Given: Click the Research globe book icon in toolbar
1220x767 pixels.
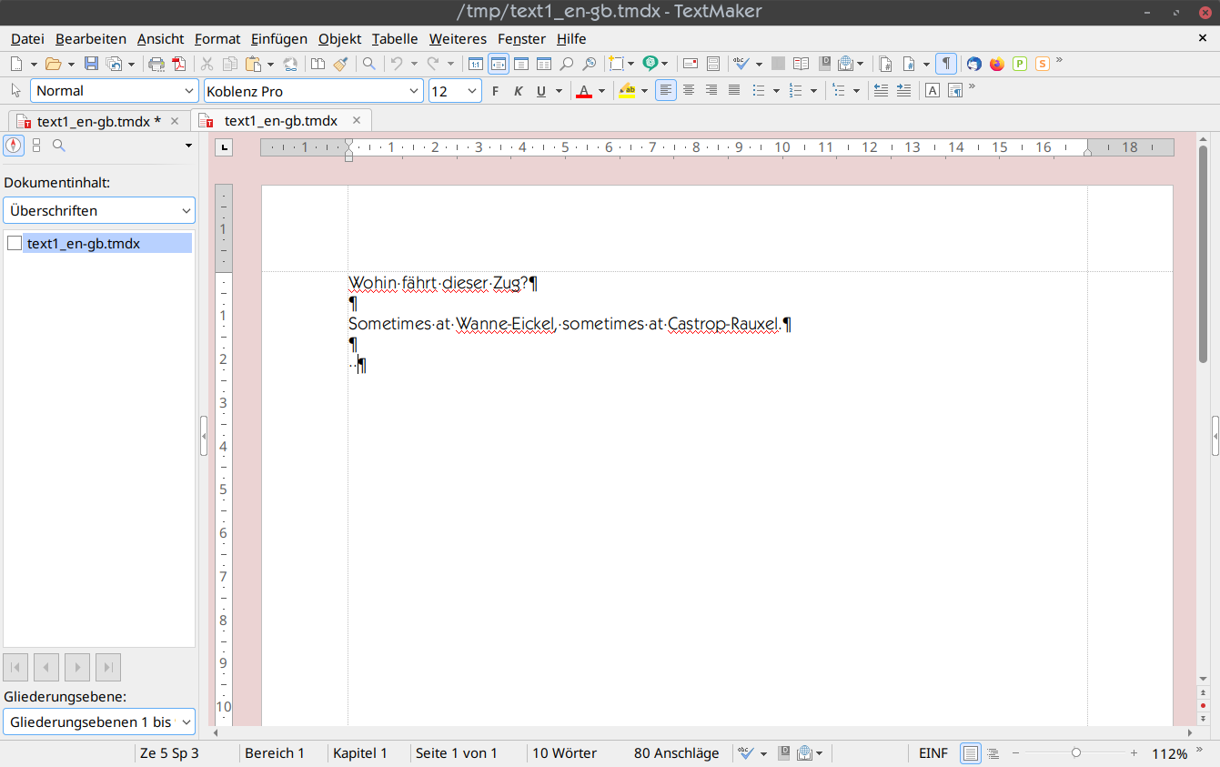Looking at the screenshot, I should click(845, 64).
